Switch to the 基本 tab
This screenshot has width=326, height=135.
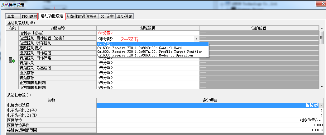[x=12, y=16]
